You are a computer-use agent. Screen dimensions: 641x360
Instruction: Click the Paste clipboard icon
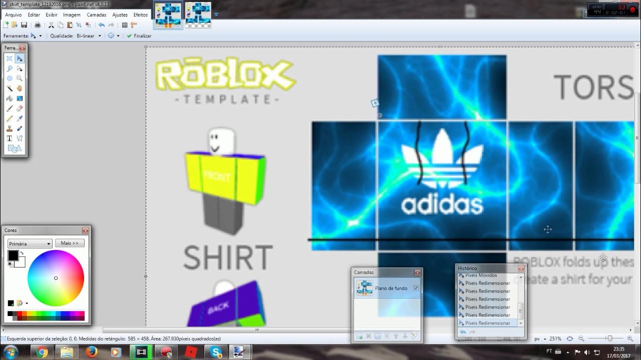click(70, 25)
